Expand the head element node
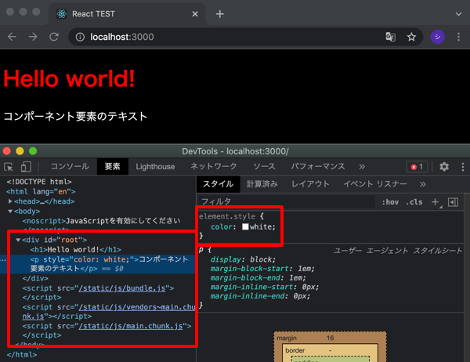Screen dimensions: 470x362 10,201
